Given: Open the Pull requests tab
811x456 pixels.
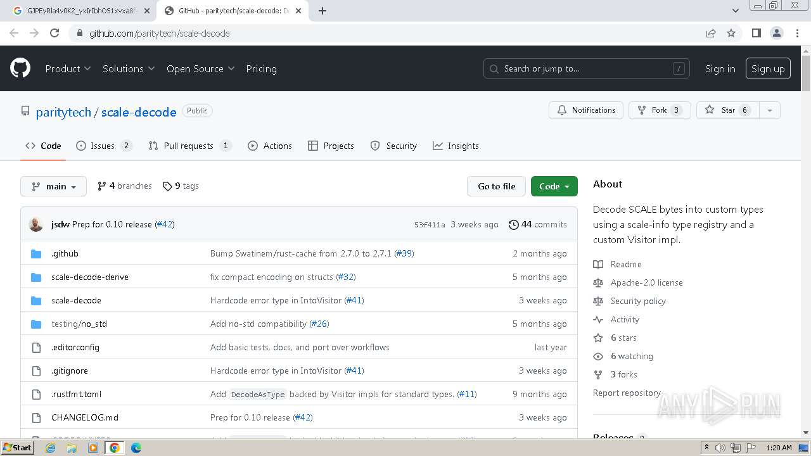Looking at the screenshot, I should coord(190,146).
